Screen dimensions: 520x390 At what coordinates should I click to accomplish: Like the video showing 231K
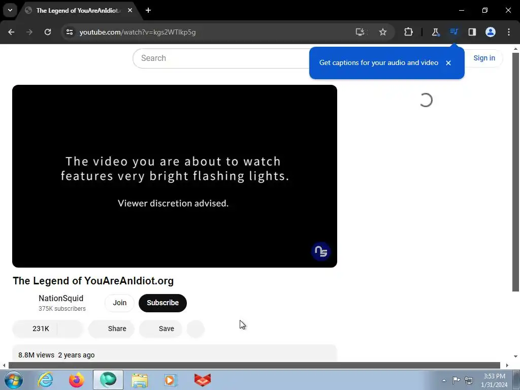[x=35, y=329]
